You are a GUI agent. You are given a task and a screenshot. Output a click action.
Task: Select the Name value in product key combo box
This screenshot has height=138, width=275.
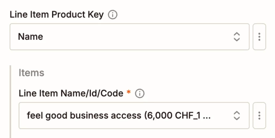click(30, 37)
